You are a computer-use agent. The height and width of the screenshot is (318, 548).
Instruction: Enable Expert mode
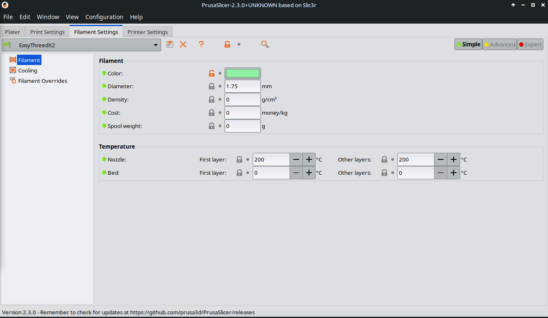530,44
